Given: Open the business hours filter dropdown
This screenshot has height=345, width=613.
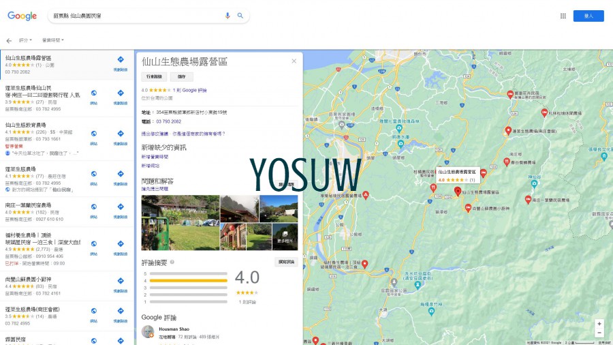Looking at the screenshot, I should click(x=52, y=40).
